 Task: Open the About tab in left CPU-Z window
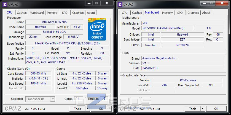click(91, 13)
